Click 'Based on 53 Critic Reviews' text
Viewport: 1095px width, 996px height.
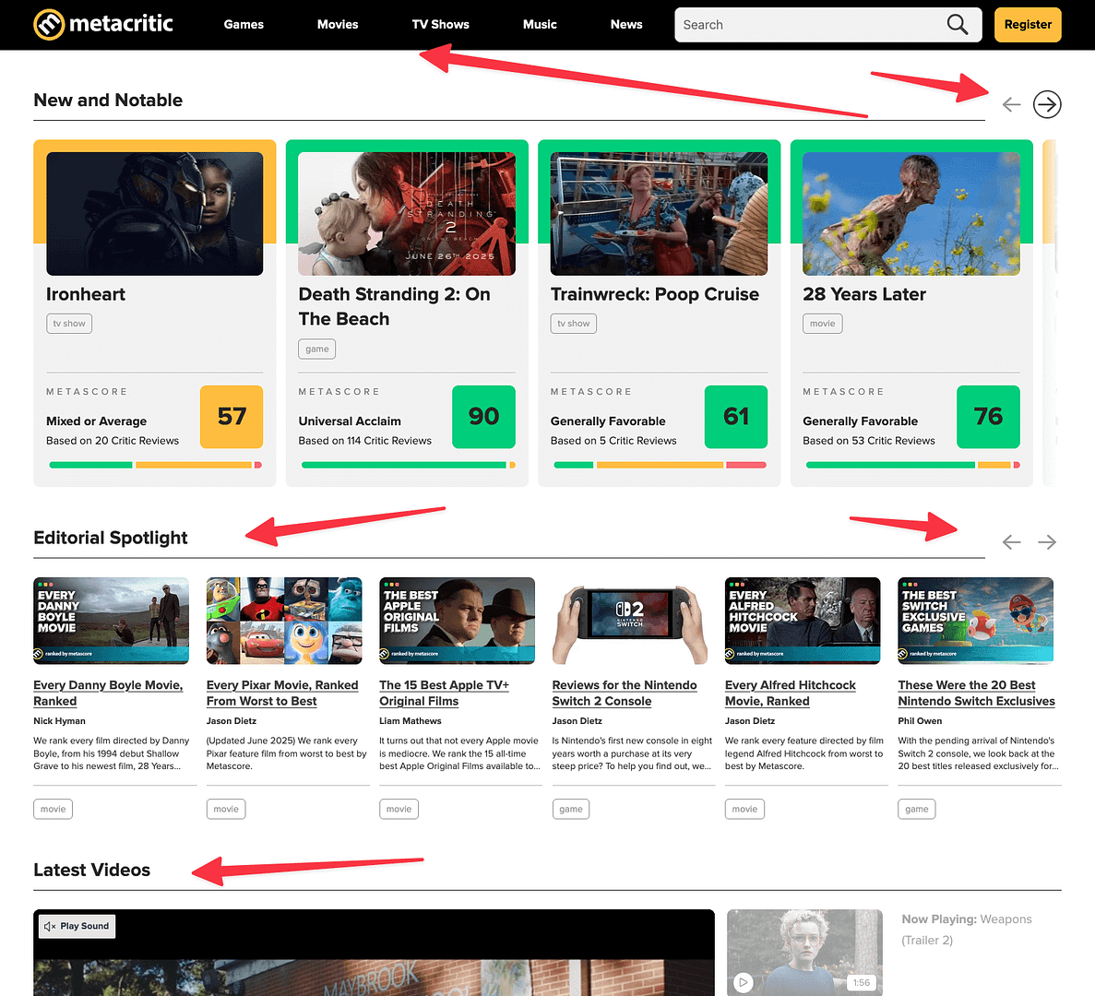tap(869, 441)
